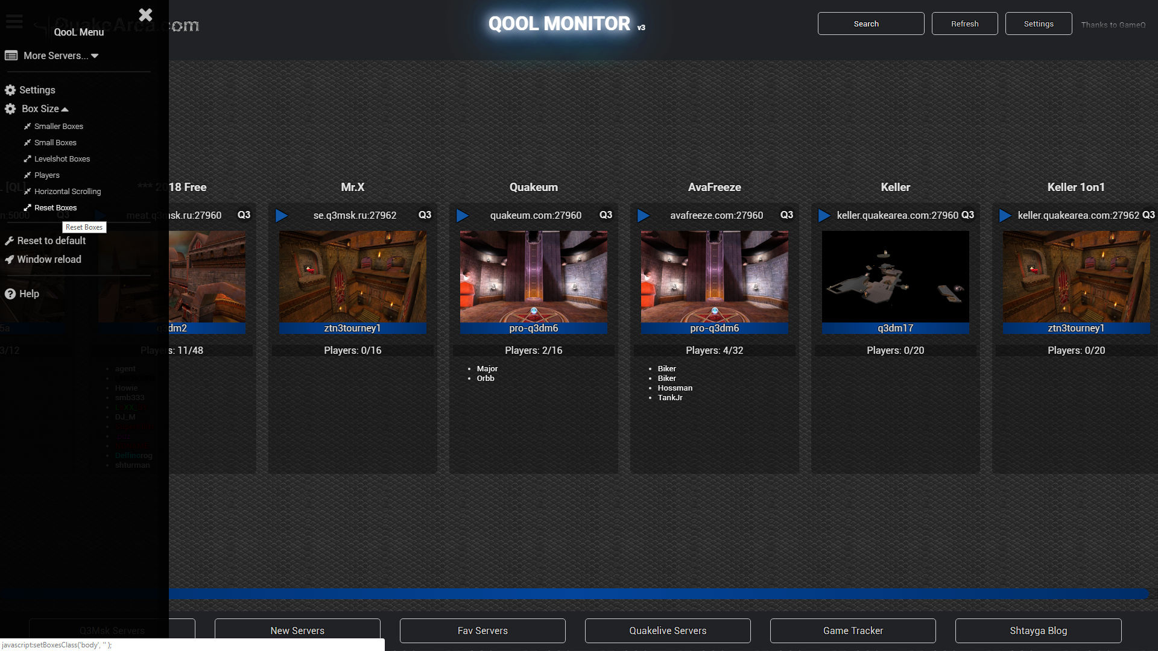This screenshot has width=1158, height=651.
Task: Click Thanks to GameQ link
Action: point(1113,25)
